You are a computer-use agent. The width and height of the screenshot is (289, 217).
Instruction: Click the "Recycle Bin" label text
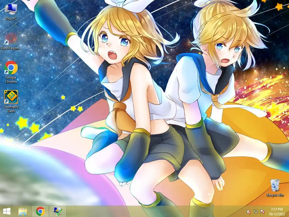point(275,195)
